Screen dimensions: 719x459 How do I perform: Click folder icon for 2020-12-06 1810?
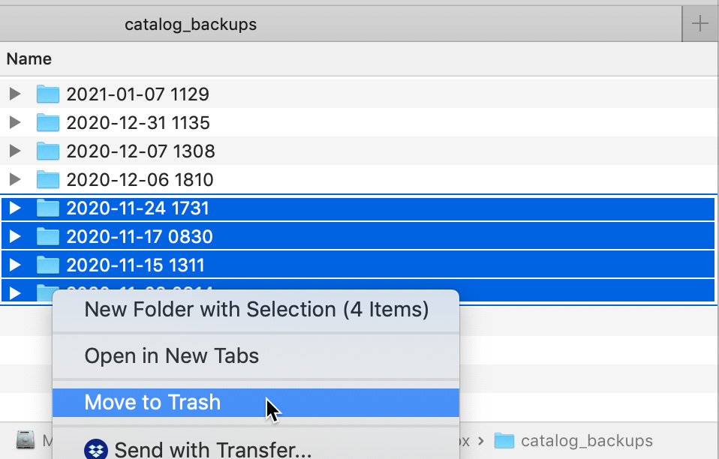[x=48, y=180]
